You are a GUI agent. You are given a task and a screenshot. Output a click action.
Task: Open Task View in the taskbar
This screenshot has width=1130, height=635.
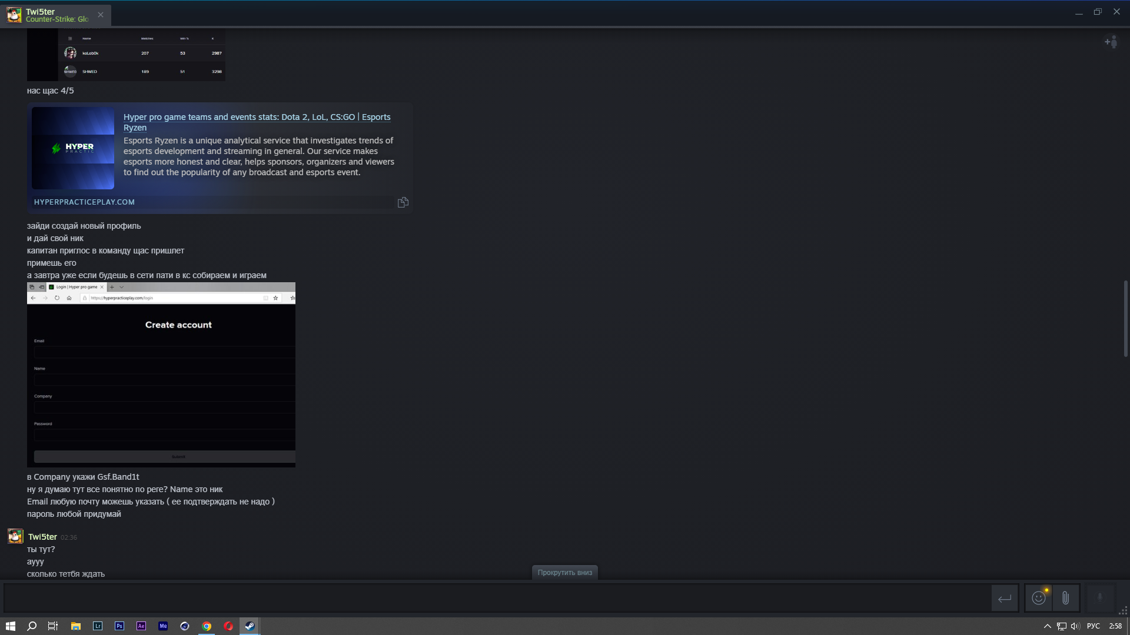pyautogui.click(x=53, y=626)
